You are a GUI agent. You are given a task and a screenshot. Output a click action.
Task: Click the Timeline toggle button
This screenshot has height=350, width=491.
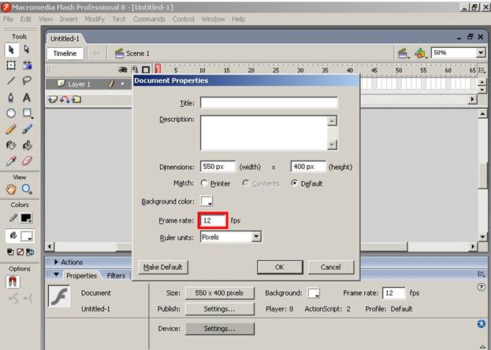[65, 53]
